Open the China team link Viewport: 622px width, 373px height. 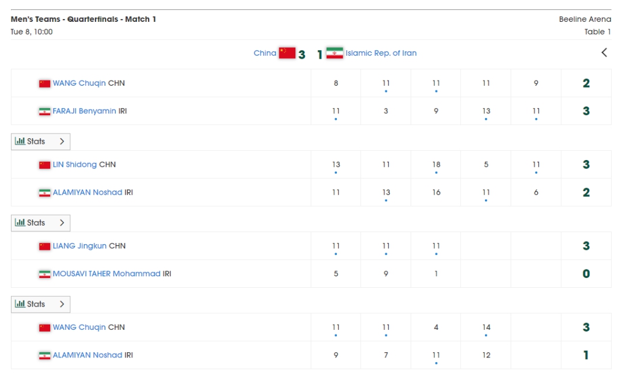265,53
